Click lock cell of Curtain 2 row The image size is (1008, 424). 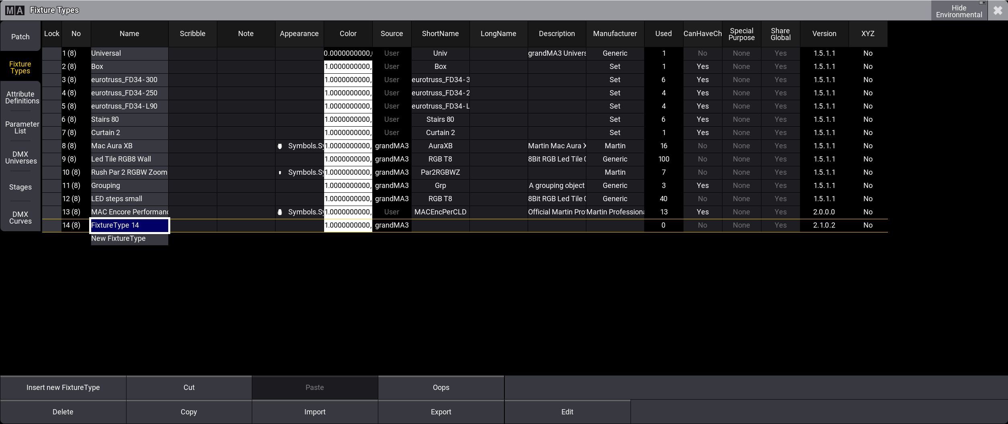[51, 133]
